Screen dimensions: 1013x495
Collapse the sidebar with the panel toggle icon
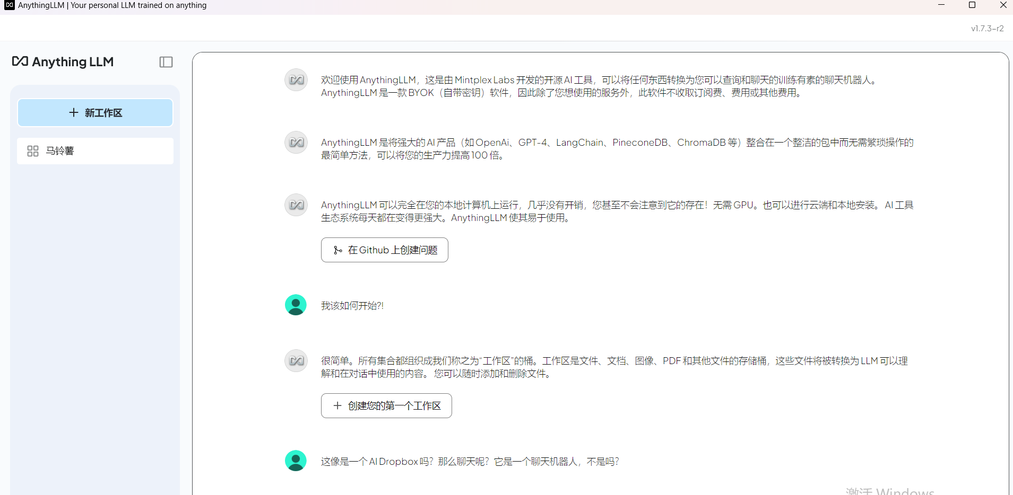point(166,62)
